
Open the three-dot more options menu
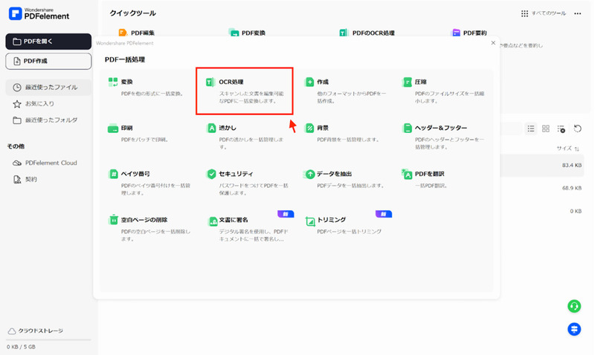tap(578, 13)
